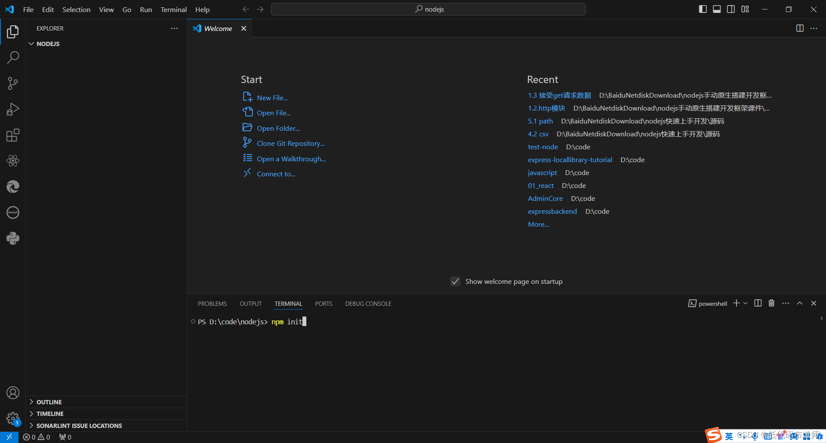
Task: Open Source Control view icon
Action: (x=13, y=83)
